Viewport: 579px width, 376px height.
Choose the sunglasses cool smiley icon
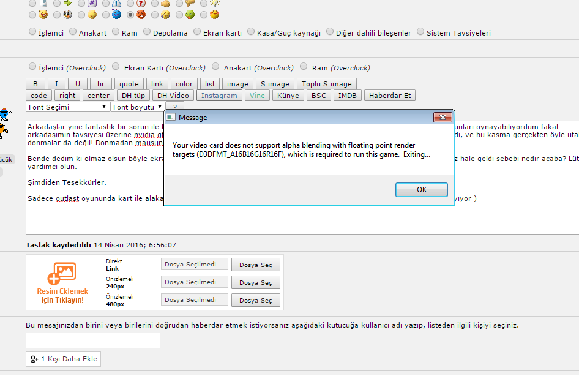pyautogui.click(x=67, y=14)
